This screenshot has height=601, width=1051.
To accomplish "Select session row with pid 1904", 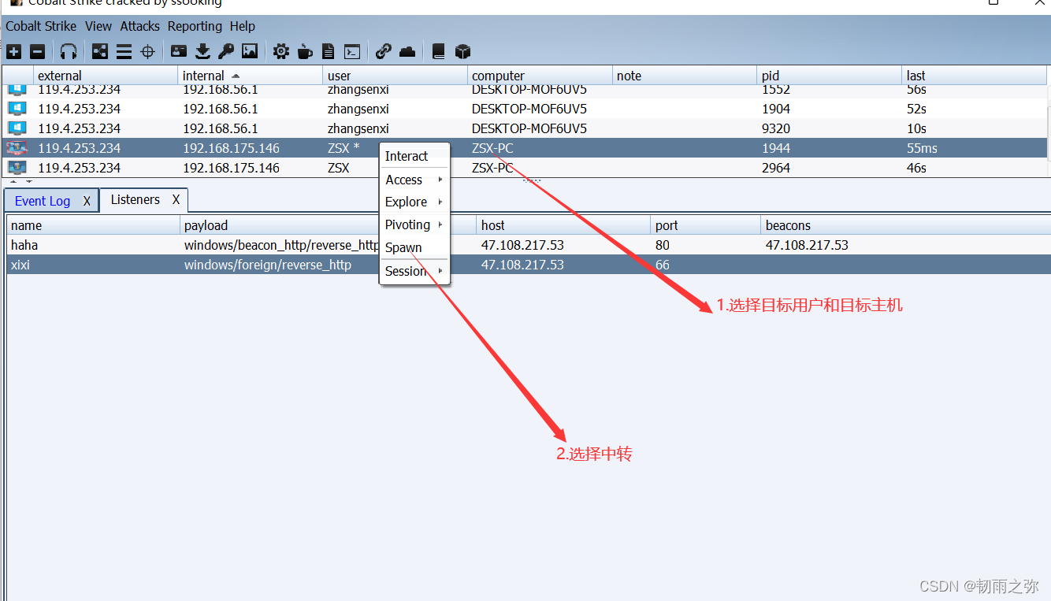I will click(525, 108).
